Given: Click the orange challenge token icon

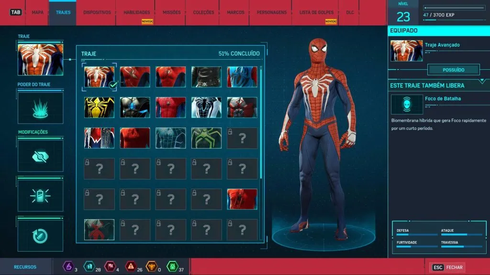Looking at the screenshot, I should coord(152,266).
